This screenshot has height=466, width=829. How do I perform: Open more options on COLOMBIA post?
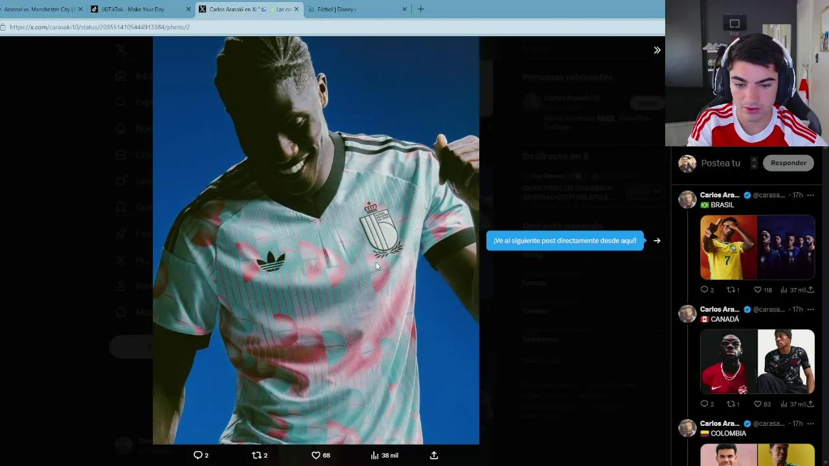[x=810, y=423]
